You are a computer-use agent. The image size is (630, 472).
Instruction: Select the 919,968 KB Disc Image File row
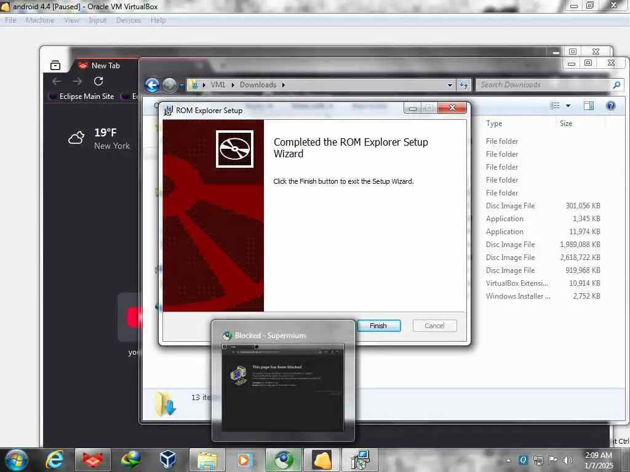(543, 270)
